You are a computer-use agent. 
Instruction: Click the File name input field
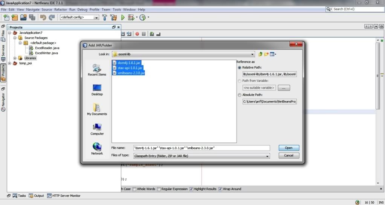point(202,148)
